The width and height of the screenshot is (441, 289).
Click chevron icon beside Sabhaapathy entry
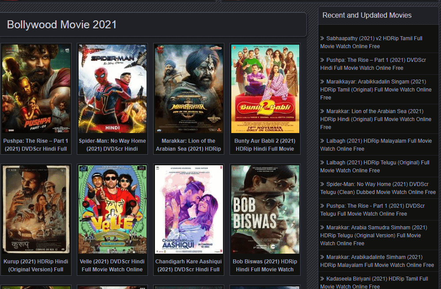(x=322, y=38)
